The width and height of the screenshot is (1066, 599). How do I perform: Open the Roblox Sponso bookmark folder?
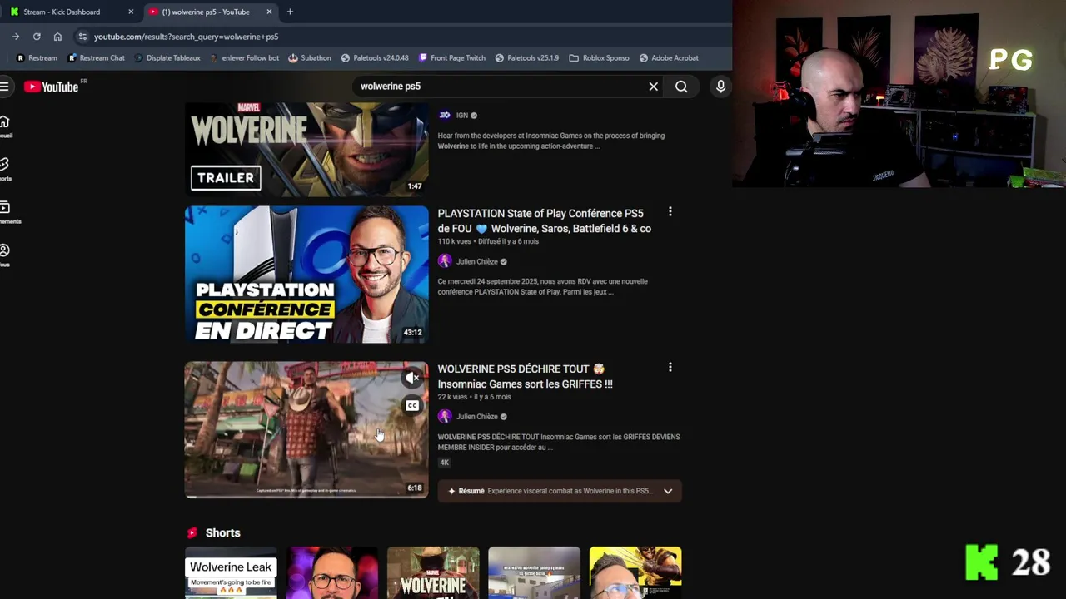pos(599,58)
